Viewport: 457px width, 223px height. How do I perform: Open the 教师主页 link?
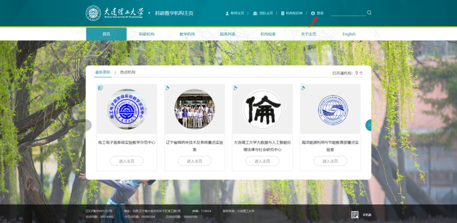click(x=237, y=13)
